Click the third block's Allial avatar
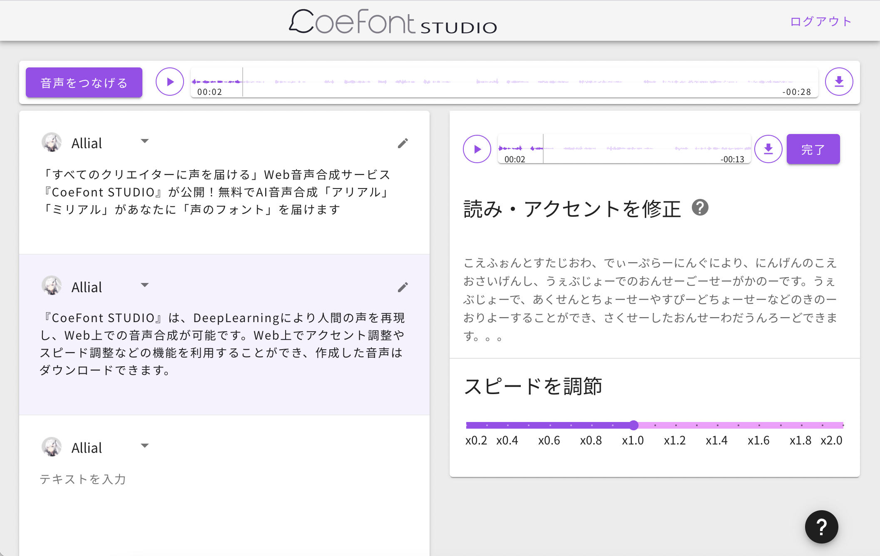Viewport: 880px width, 556px height. (52, 447)
